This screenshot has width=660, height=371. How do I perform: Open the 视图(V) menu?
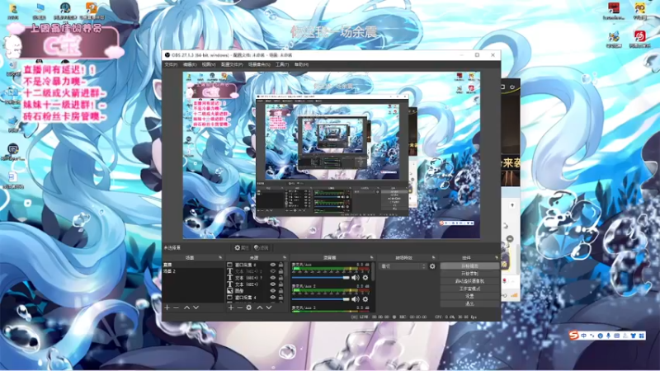click(x=209, y=65)
